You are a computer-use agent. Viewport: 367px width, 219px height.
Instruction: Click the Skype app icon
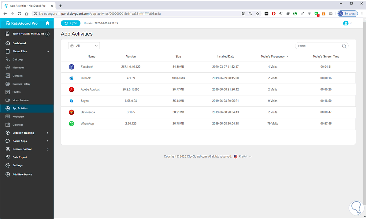pos(72,101)
